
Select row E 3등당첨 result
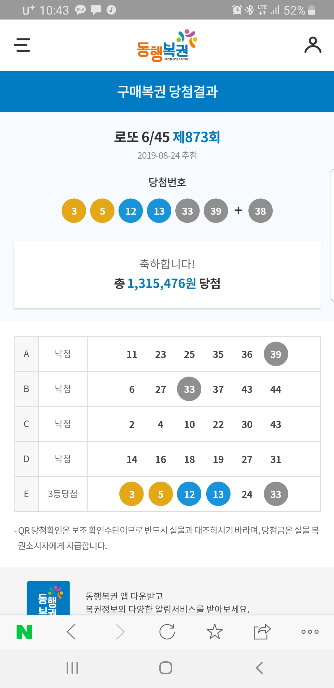(167, 494)
